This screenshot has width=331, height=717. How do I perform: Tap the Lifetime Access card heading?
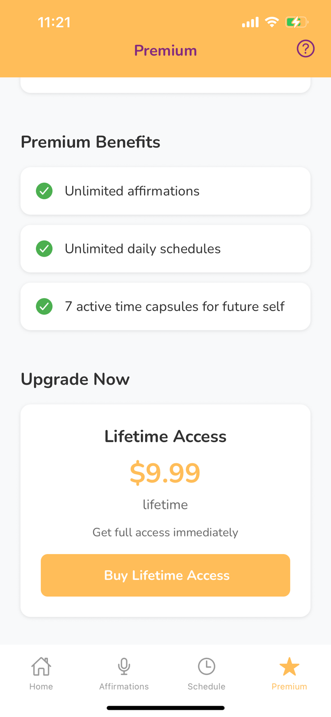(165, 436)
